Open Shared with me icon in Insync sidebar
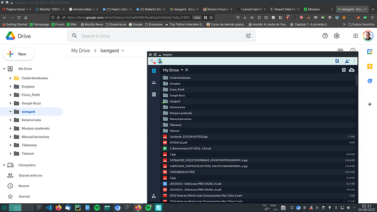377x212 pixels. (x=154, y=83)
